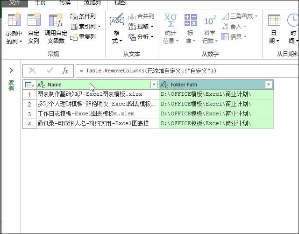The height and width of the screenshot is (234, 299).
Task: Switch to the 主页 tab
Action: pyautogui.click(x=40, y=3)
